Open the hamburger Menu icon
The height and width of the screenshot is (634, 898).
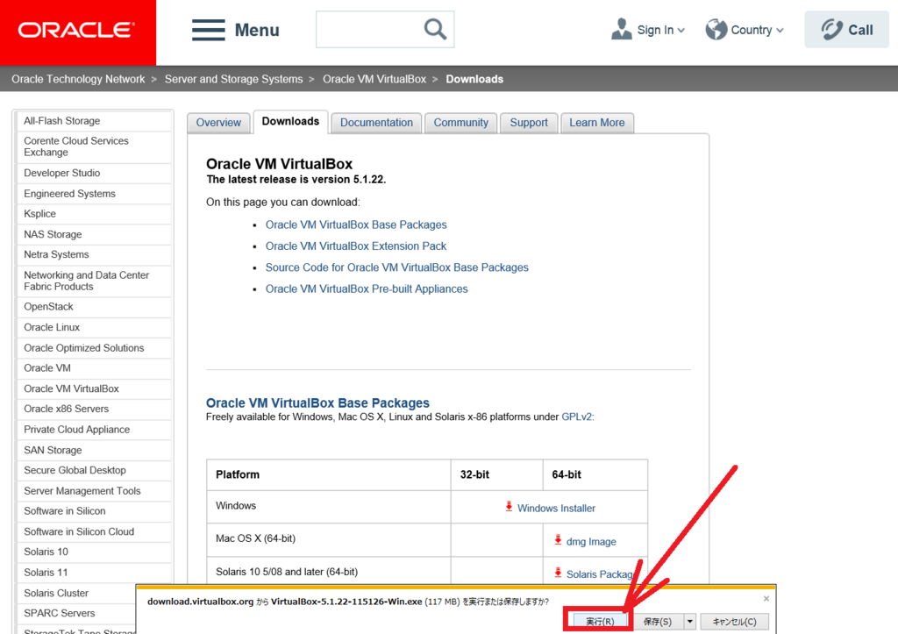[x=209, y=30]
